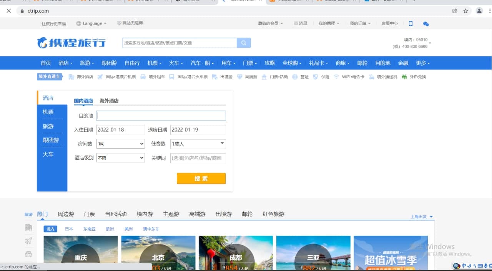The width and height of the screenshot is (492, 271).
Task: Click the 境外直通车 label
Action: [x=49, y=77]
